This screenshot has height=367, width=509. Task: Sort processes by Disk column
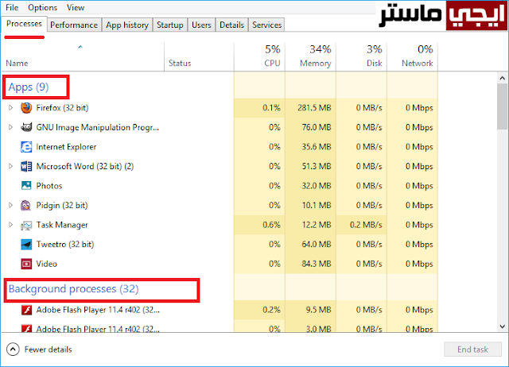coord(361,56)
